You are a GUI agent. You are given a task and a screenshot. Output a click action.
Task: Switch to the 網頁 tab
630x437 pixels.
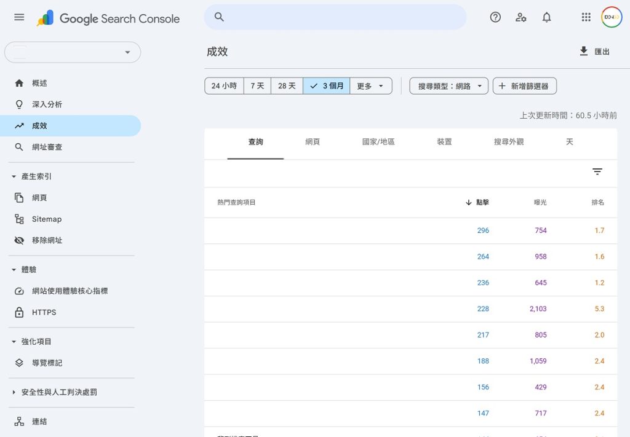tap(313, 142)
